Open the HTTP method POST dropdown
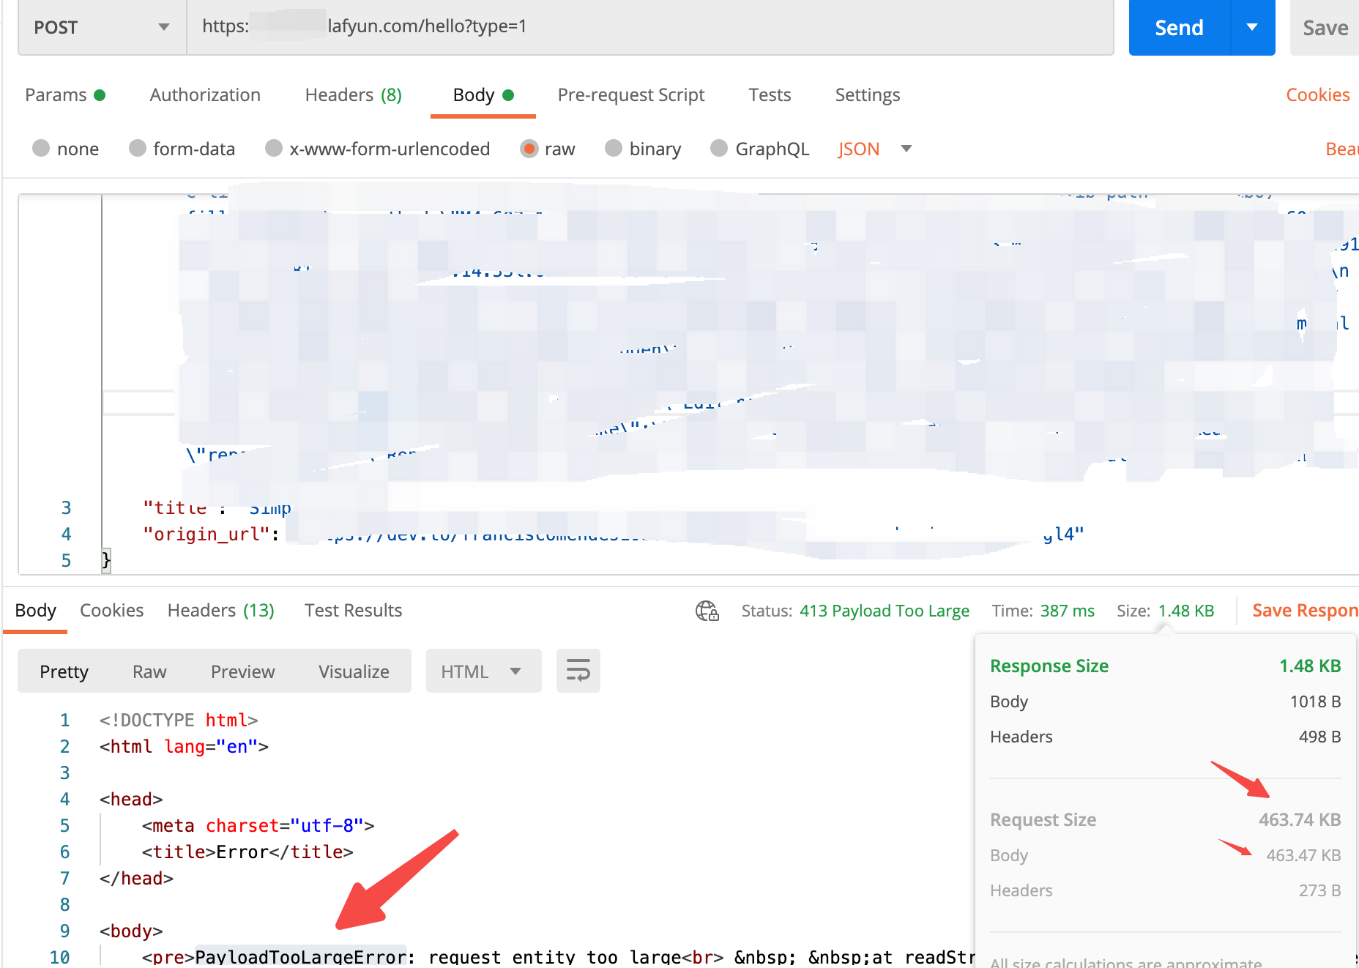 pyautogui.click(x=102, y=27)
